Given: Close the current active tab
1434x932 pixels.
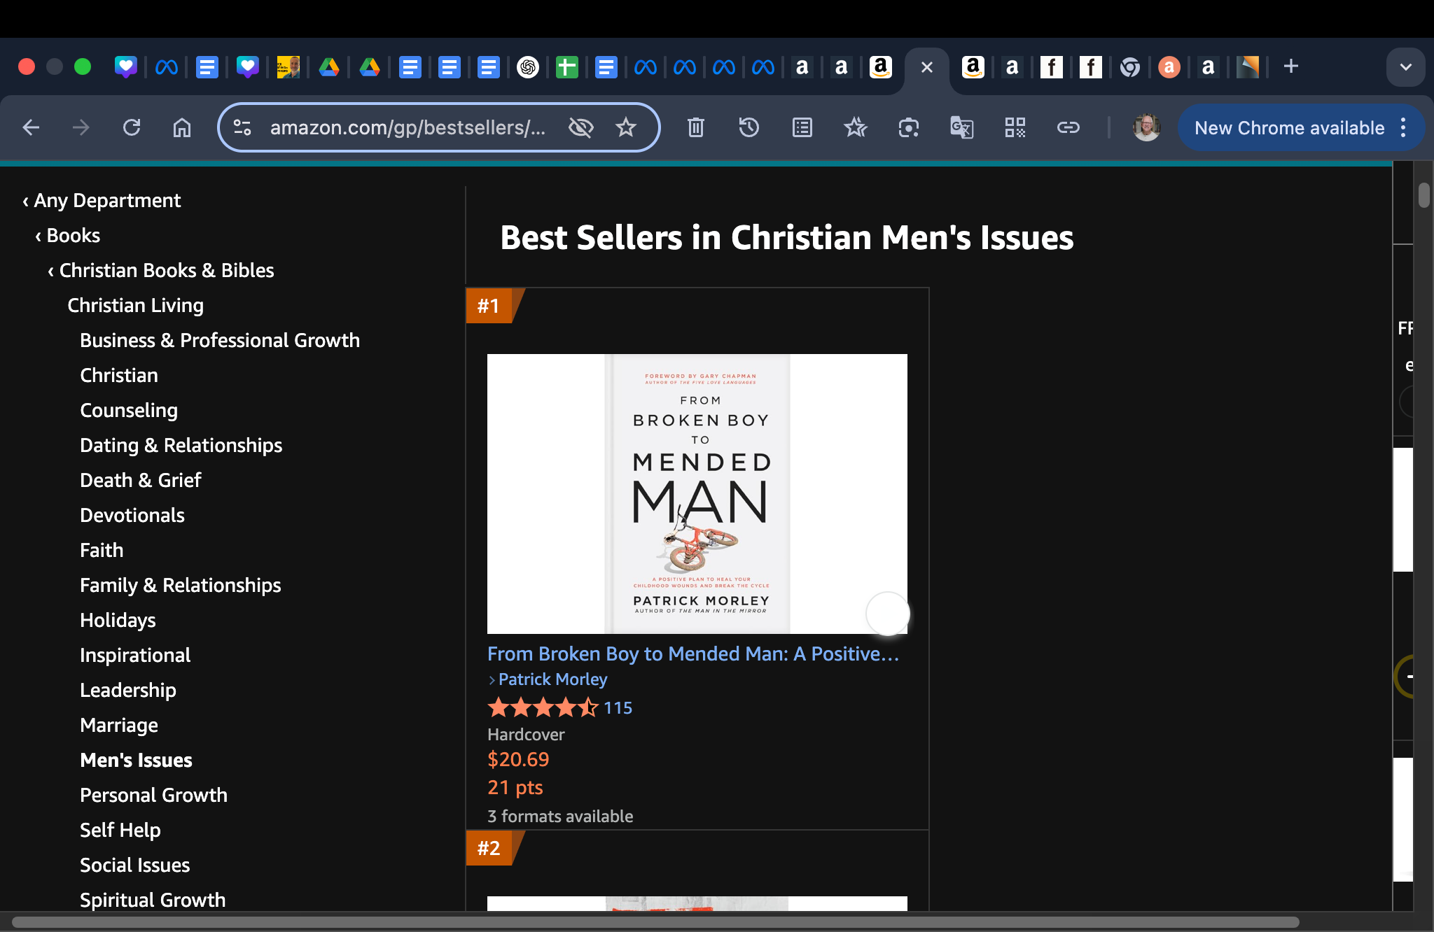Looking at the screenshot, I should 926,67.
